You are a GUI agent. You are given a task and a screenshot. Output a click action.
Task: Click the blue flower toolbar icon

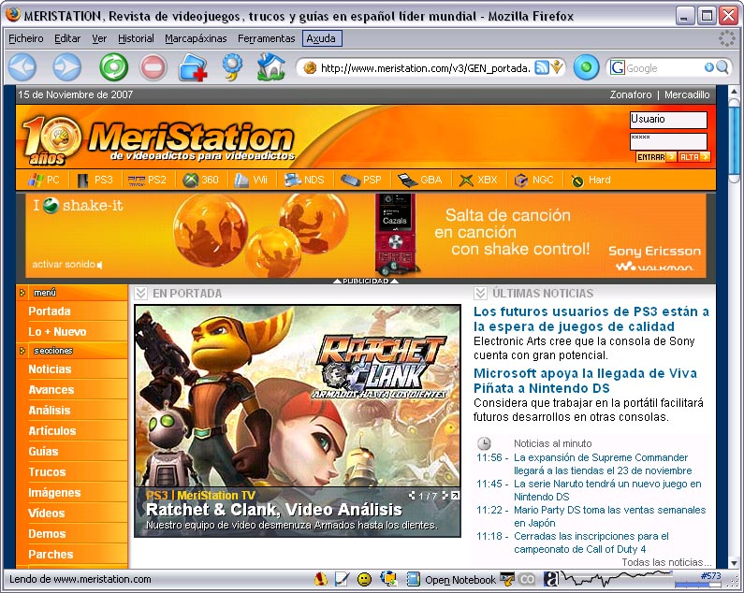232,67
